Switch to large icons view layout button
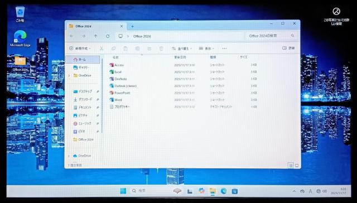The image size is (357, 203). pyautogui.click(x=297, y=166)
